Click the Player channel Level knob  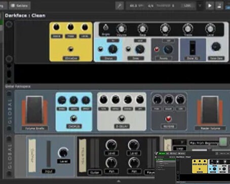133,144
